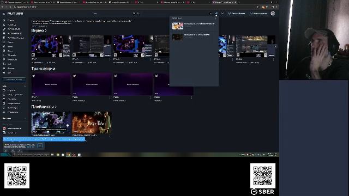Open File Explorer from the taskbar
This screenshot has height=196, width=349.
point(58,155)
